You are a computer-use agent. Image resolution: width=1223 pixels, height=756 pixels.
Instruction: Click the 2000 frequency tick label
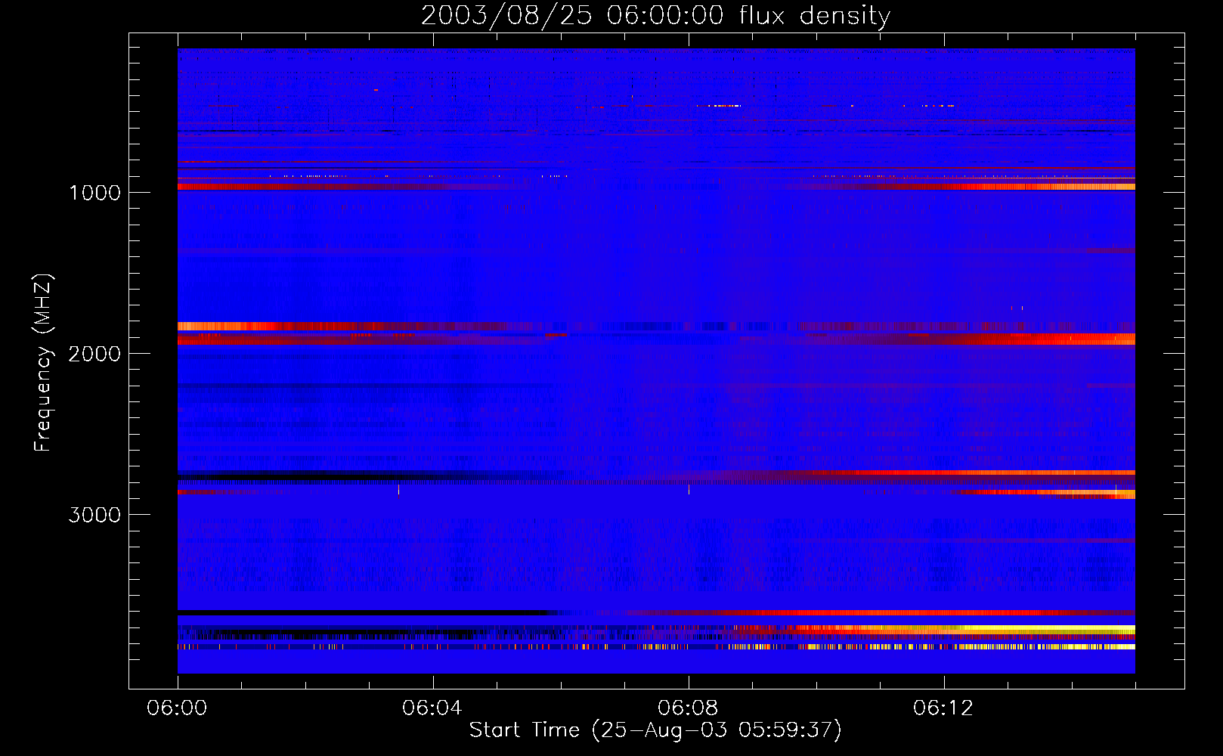[94, 354]
